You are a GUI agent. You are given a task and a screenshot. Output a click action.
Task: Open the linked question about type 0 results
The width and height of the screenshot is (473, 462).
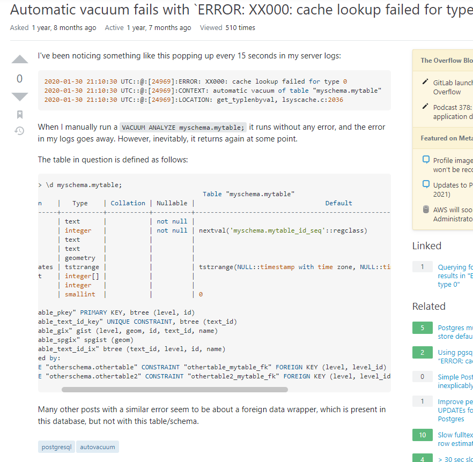click(x=455, y=275)
